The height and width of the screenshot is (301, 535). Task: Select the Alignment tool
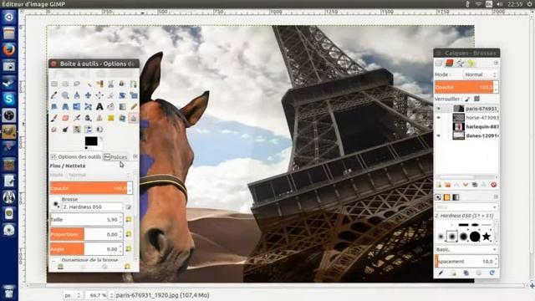99,95
